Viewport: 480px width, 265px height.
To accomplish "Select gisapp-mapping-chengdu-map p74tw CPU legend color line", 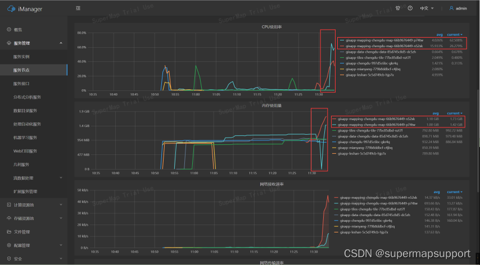I will [x=341, y=40].
